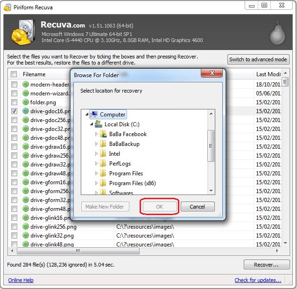Screen dimensions: 297x289
Task: Tick the checkbox for folder.png
Action: [x=14, y=102]
